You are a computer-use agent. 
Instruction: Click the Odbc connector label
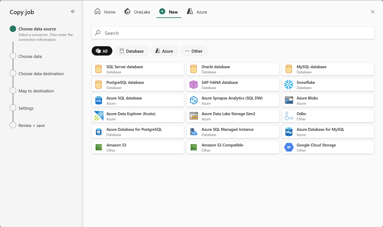(302, 114)
